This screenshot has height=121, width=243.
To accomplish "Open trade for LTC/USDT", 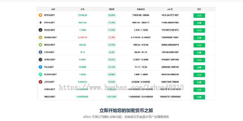I will 199,53.
